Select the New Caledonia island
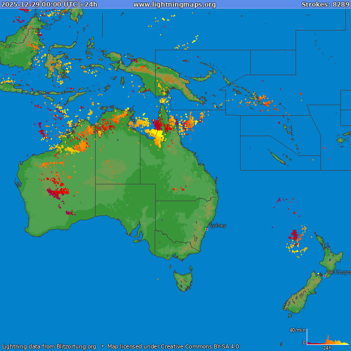The height and width of the screenshot is (351, 351). pyautogui.click(x=277, y=157)
